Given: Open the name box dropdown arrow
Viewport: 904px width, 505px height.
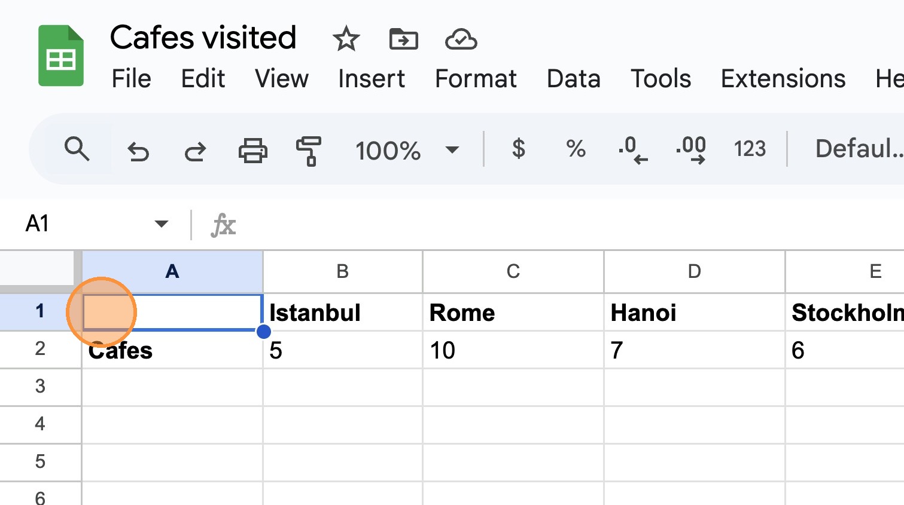Looking at the screenshot, I should (x=161, y=224).
